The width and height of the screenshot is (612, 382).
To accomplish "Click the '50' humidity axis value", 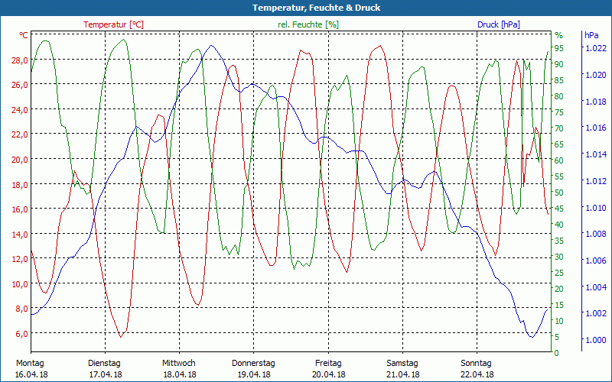I will pyautogui.click(x=559, y=193).
